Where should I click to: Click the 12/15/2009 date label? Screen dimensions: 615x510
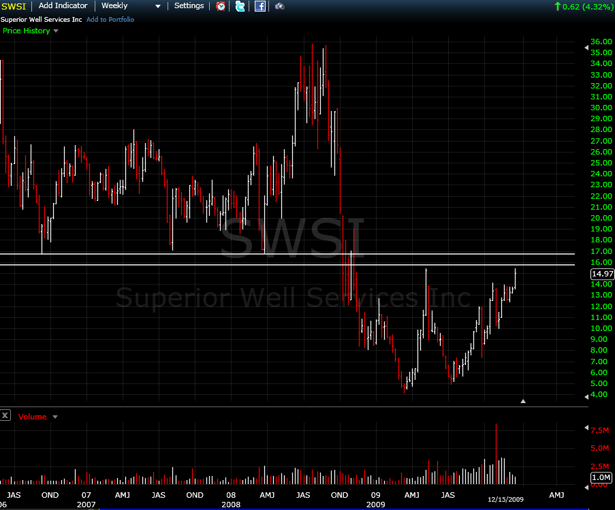(x=505, y=499)
